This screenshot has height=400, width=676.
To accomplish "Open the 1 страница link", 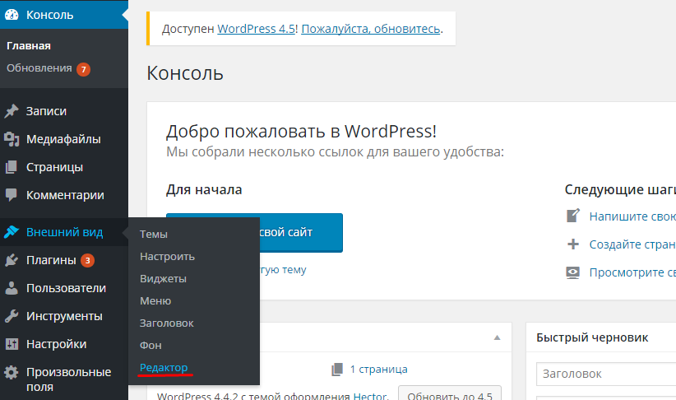I will 378,370.
